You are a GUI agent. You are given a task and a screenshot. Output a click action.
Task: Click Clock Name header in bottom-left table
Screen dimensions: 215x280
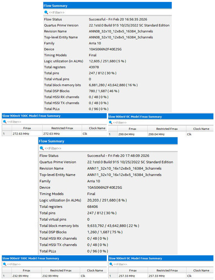(x=95, y=270)
